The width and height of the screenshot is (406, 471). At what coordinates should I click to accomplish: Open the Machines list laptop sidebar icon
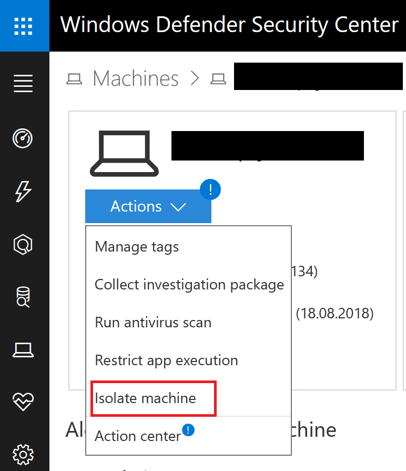(23, 350)
